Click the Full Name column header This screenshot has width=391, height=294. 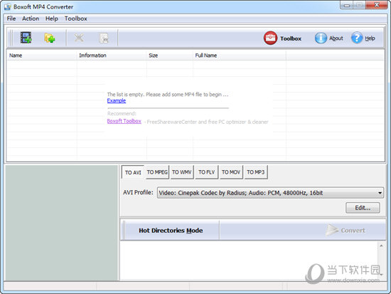pyautogui.click(x=240, y=56)
